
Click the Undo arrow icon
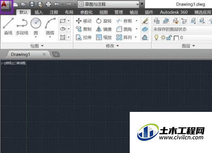[57, 4]
